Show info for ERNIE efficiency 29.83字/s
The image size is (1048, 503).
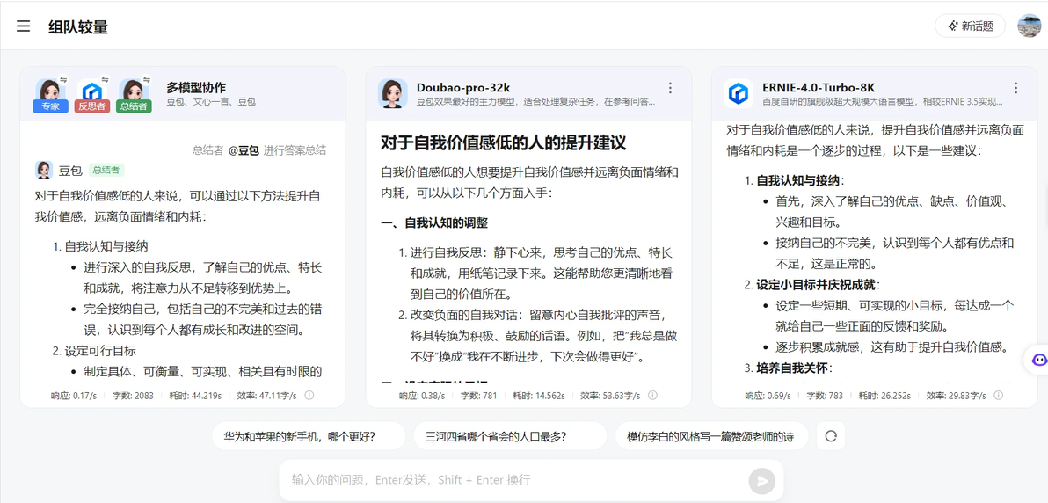tap(998, 396)
